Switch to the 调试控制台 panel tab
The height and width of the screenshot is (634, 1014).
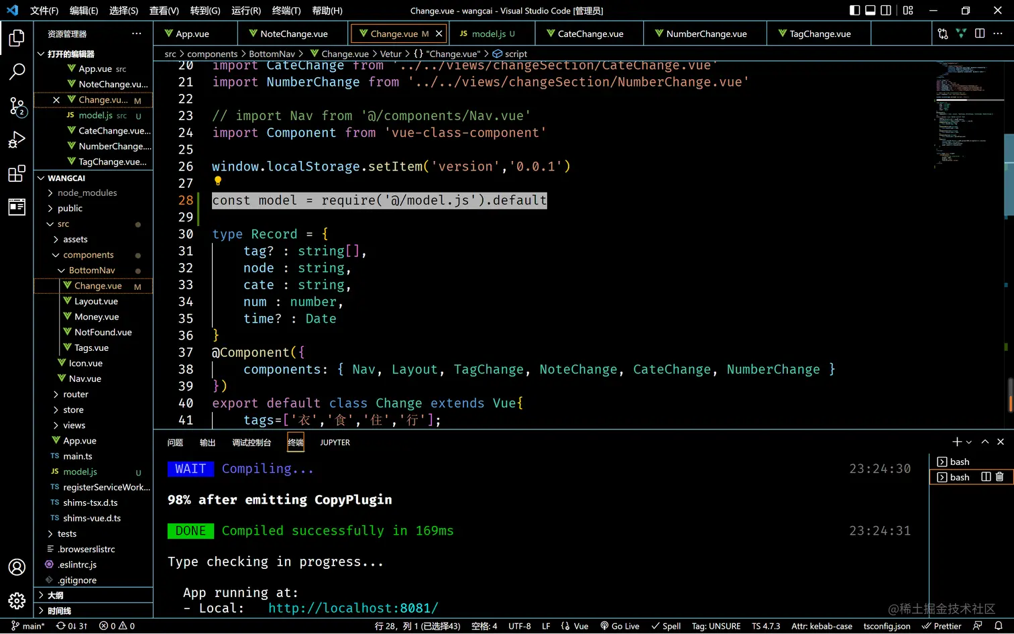251,442
